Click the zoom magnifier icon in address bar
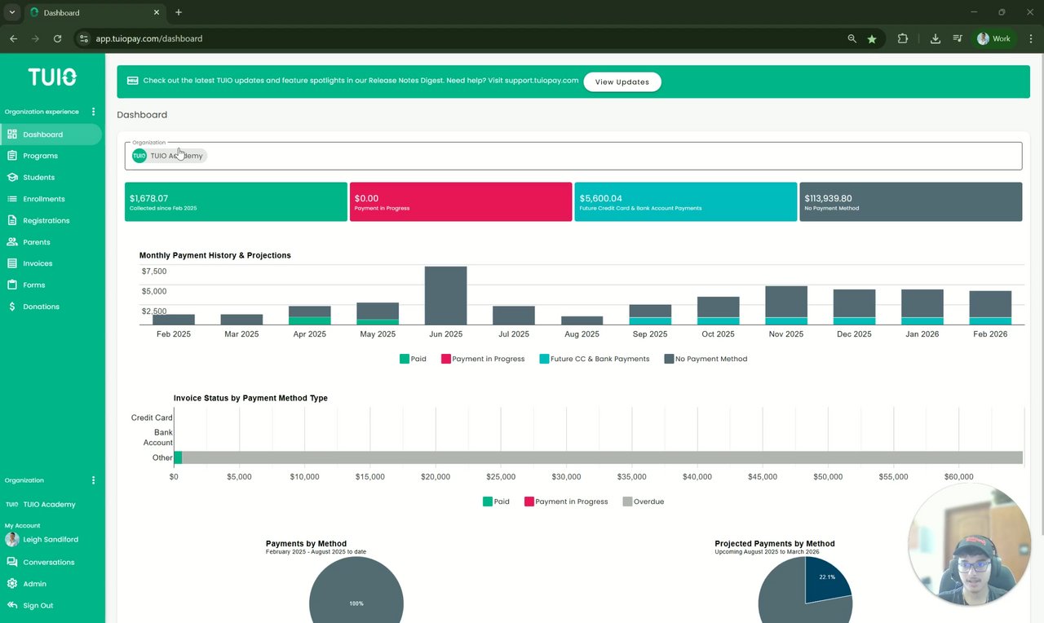1044x623 pixels. [852, 38]
